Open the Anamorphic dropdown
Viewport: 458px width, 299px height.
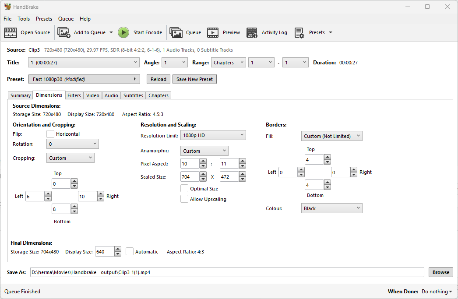coord(204,151)
